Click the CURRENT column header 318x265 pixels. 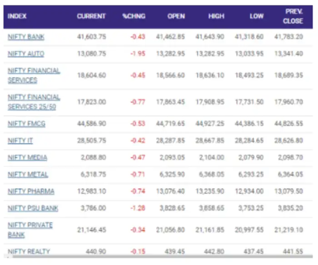click(x=91, y=16)
